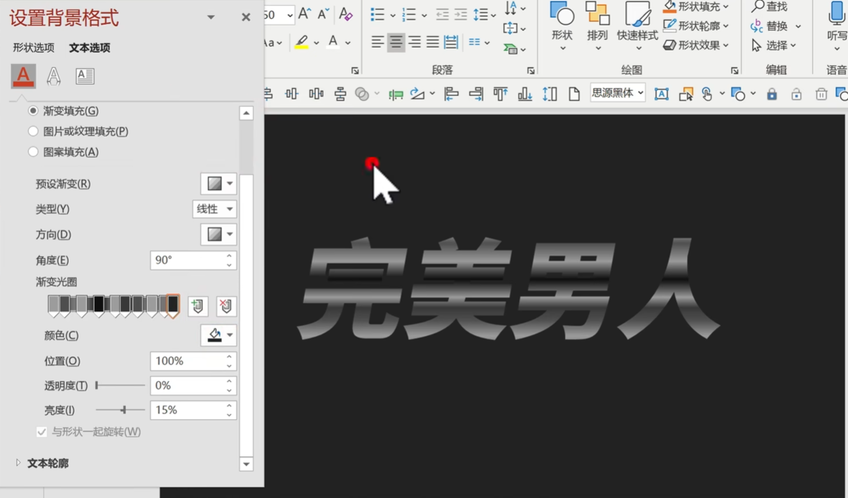This screenshot has height=498, width=848.
Task: Click the 查找 find button
Action: click(x=770, y=7)
